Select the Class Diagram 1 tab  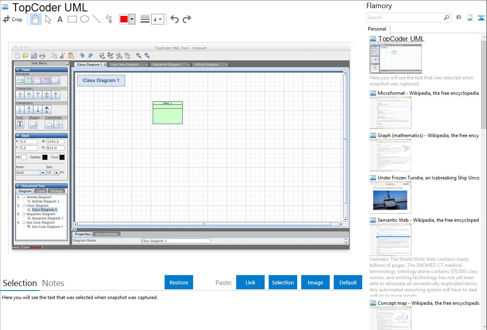[89, 64]
